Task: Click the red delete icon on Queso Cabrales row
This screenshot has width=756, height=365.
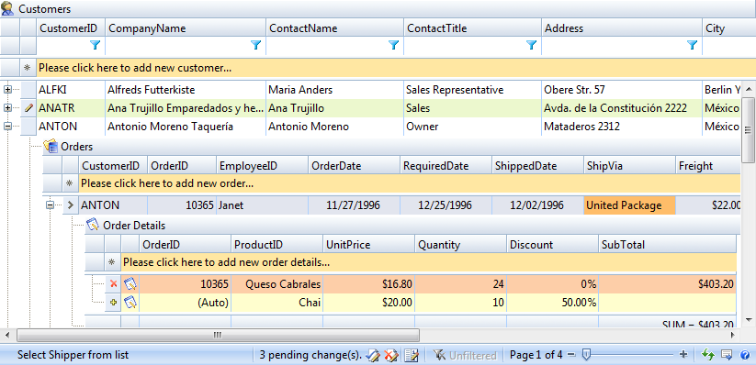Action: pyautogui.click(x=114, y=283)
